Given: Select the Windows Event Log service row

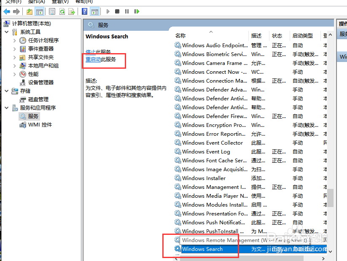Looking at the screenshot, I should pyautogui.click(x=250, y=152).
